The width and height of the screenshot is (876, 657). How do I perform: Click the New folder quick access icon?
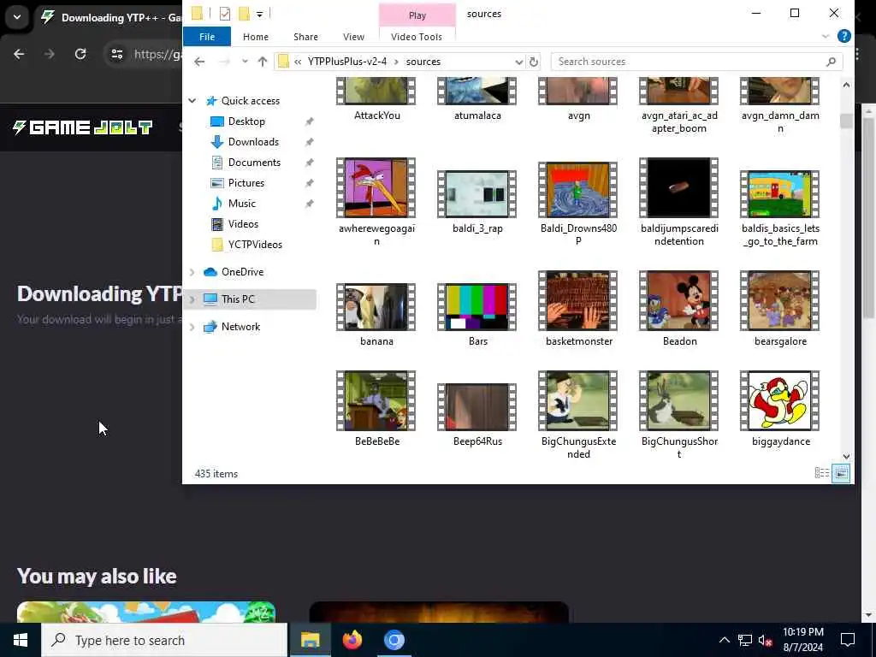pyautogui.click(x=244, y=14)
